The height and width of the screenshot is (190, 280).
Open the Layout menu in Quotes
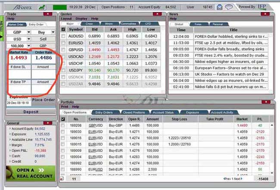pos(66,19)
